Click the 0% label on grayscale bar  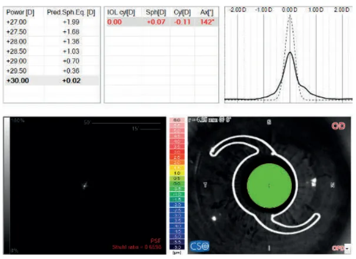(14, 251)
